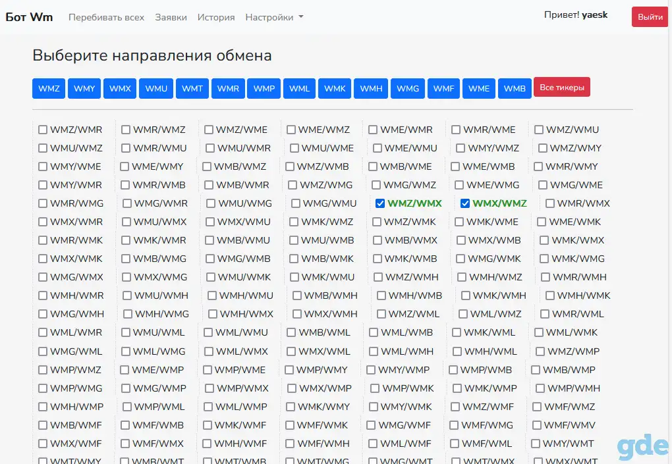Uncheck the WMX/WMZ checkbox
Image resolution: width=672 pixels, height=464 pixels.
point(465,203)
